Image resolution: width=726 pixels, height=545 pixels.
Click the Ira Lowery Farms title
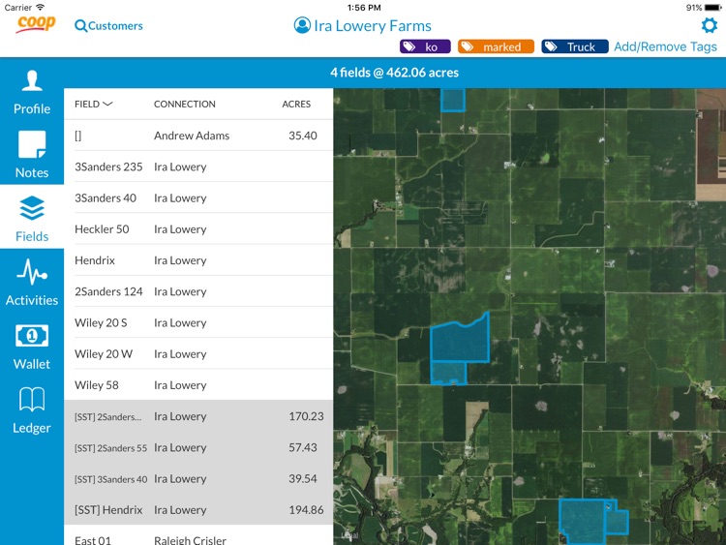pos(373,26)
